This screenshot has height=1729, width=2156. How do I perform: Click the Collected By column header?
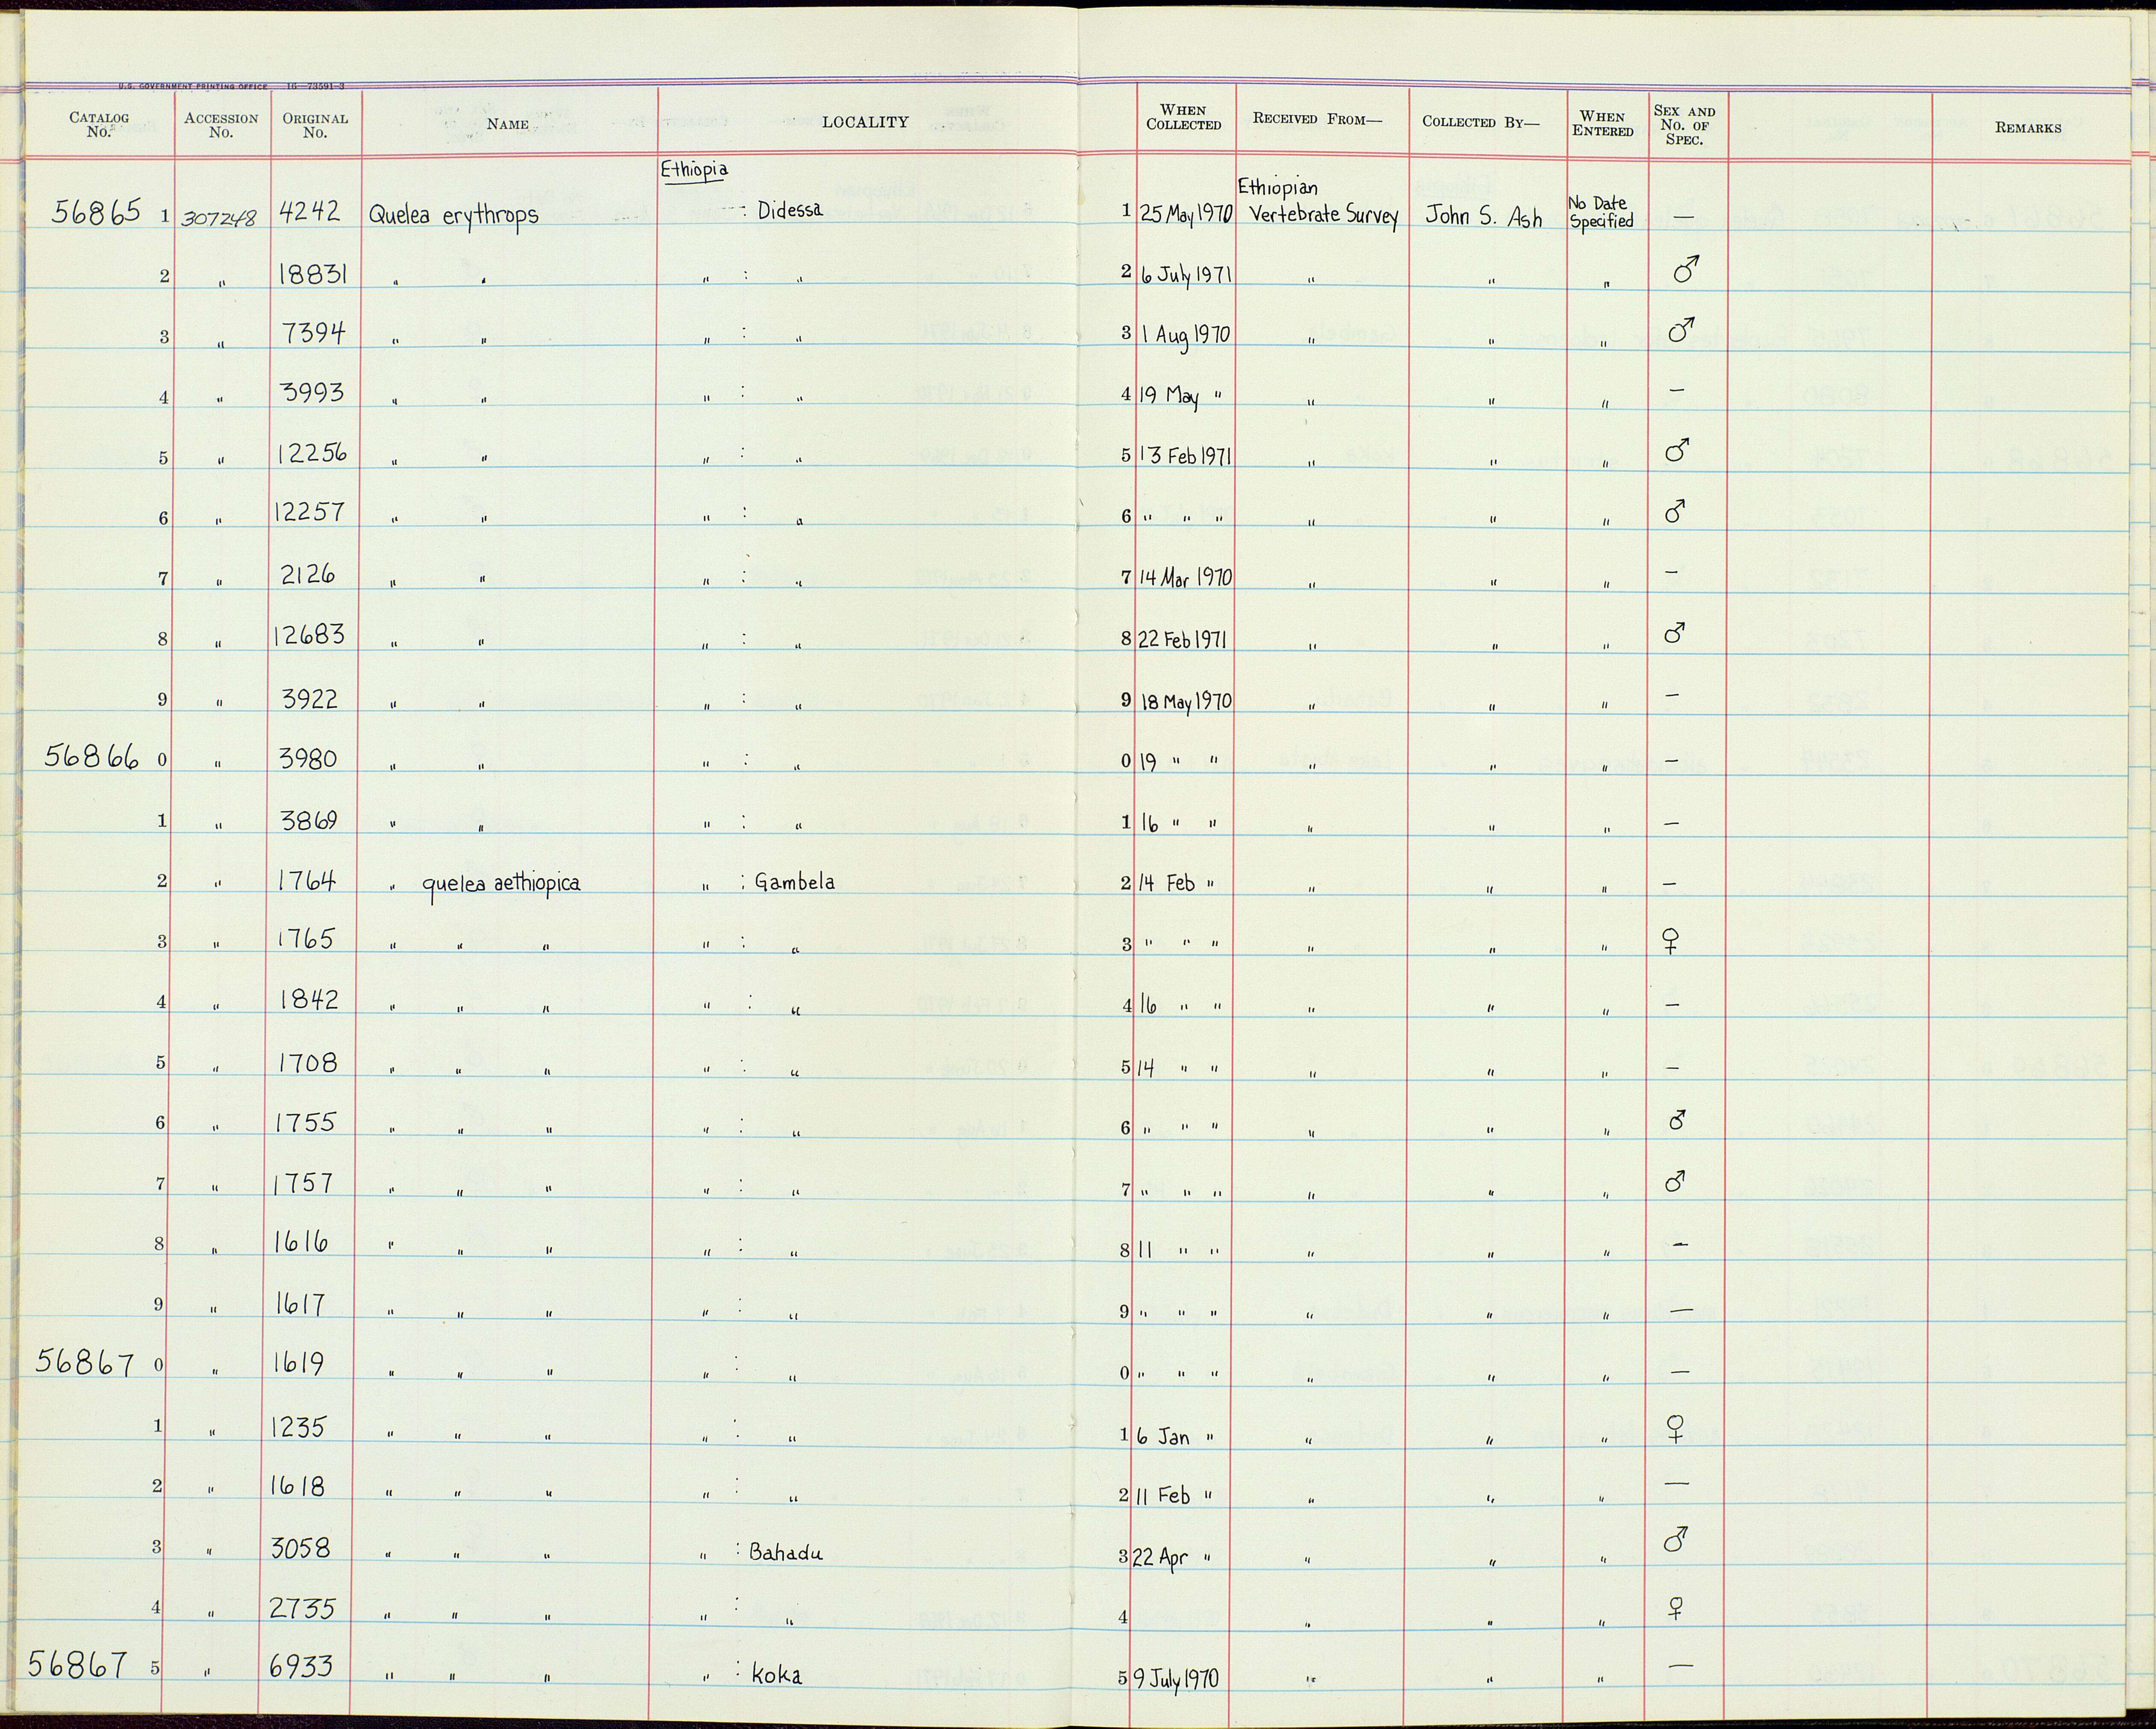click(1481, 122)
